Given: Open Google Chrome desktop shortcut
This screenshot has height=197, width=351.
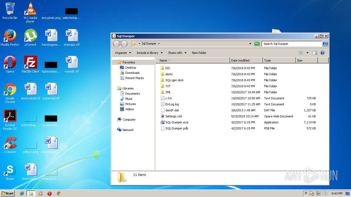Looking at the screenshot, I should (x=10, y=93).
